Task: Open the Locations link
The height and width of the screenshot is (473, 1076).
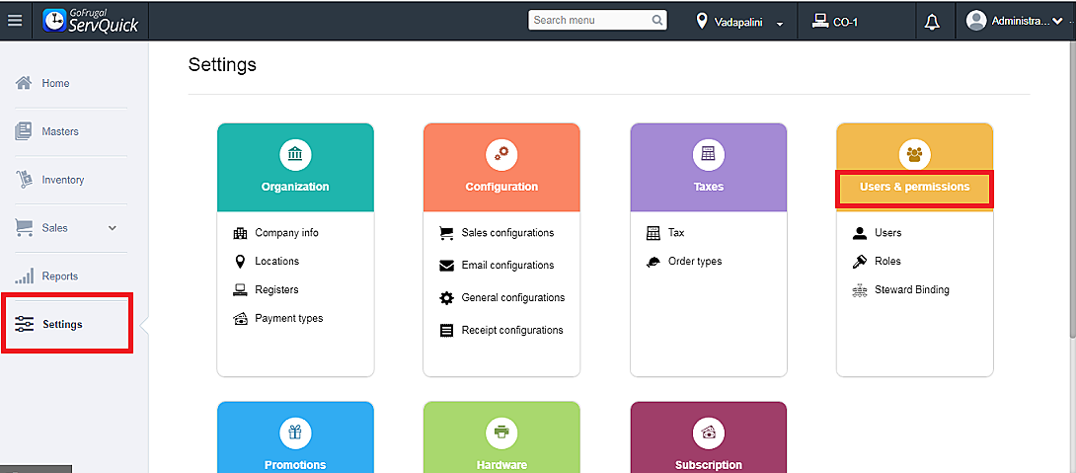Action: (x=277, y=261)
